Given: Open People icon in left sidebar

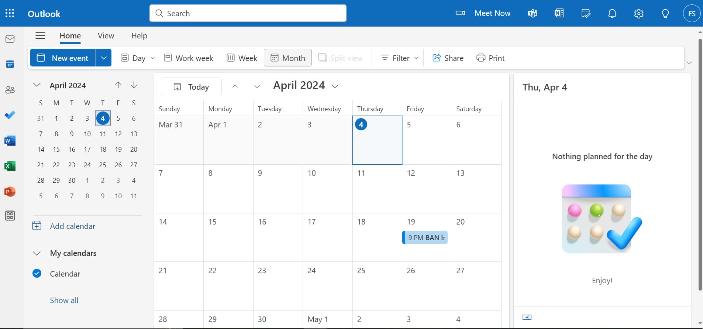Looking at the screenshot, I should coord(10,90).
